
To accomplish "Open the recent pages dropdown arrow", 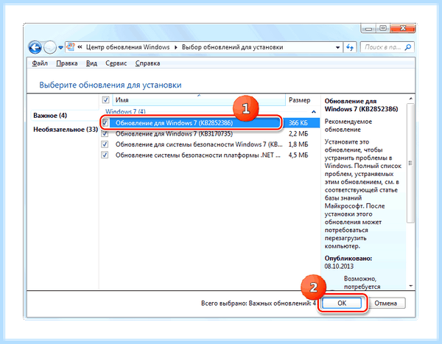I will point(60,47).
